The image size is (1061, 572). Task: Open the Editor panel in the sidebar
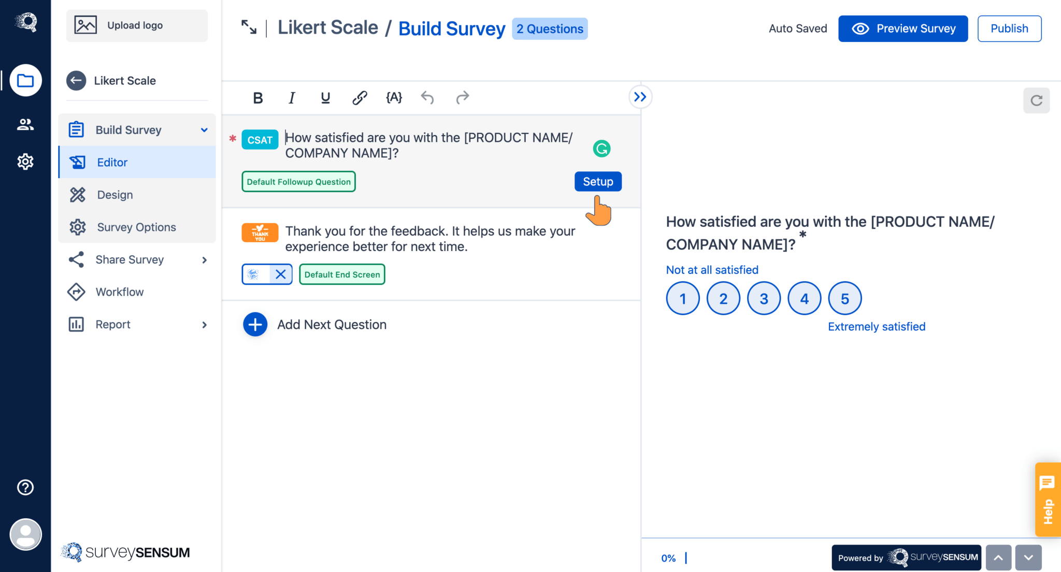111,162
